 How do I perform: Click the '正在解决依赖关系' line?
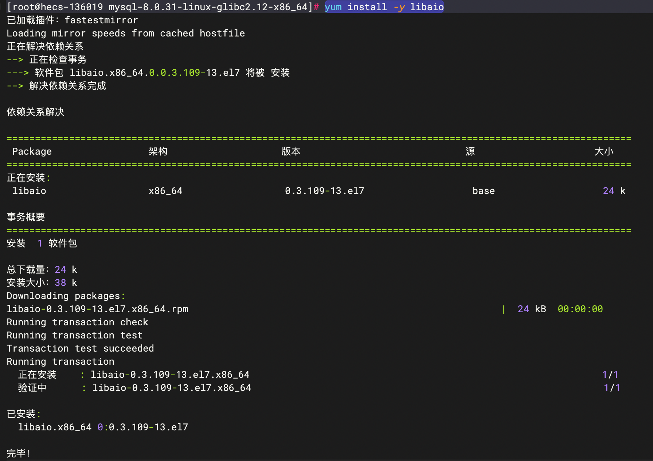45,46
